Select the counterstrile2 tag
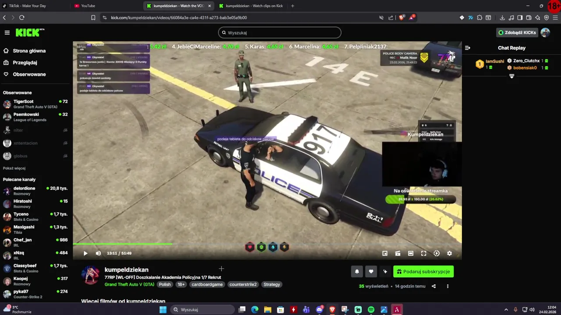Screen dimensions: 561x315 (x=243, y=284)
